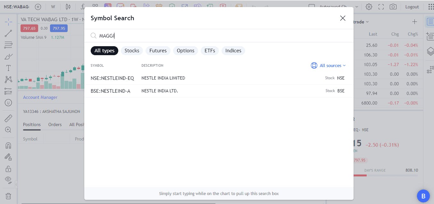Open the candlestick chart type selector
The height and width of the screenshot is (204, 434).
pyautogui.click(x=68, y=7)
